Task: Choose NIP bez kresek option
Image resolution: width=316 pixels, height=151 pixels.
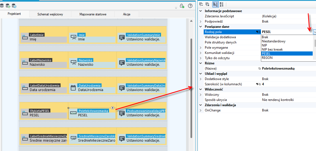Action: point(287,49)
